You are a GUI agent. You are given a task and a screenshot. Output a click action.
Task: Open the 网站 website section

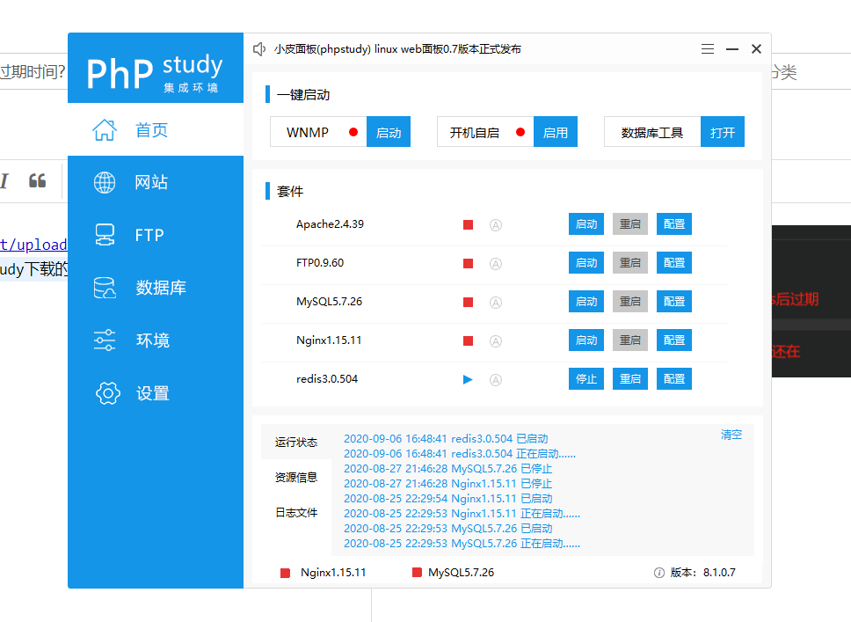[156, 182]
